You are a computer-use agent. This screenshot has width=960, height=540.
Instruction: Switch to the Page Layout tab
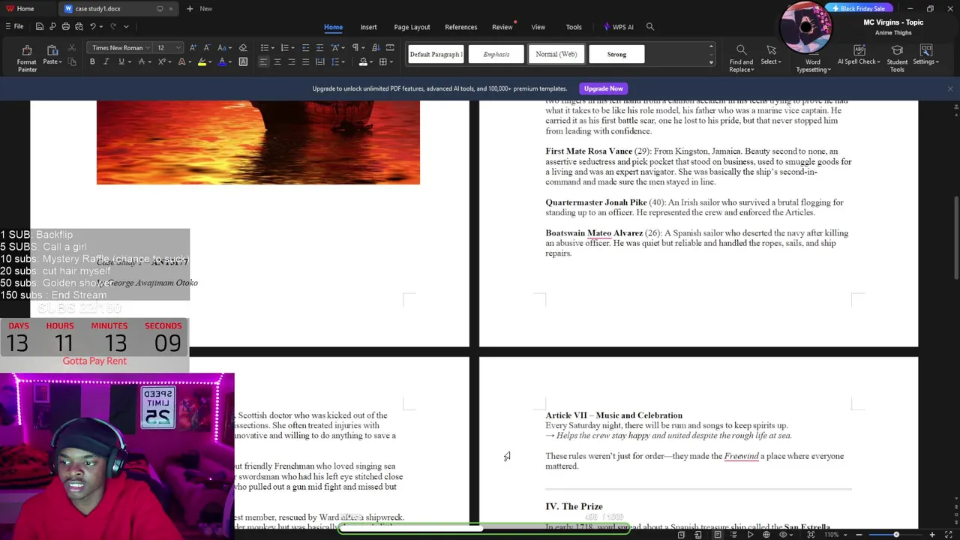coord(412,27)
